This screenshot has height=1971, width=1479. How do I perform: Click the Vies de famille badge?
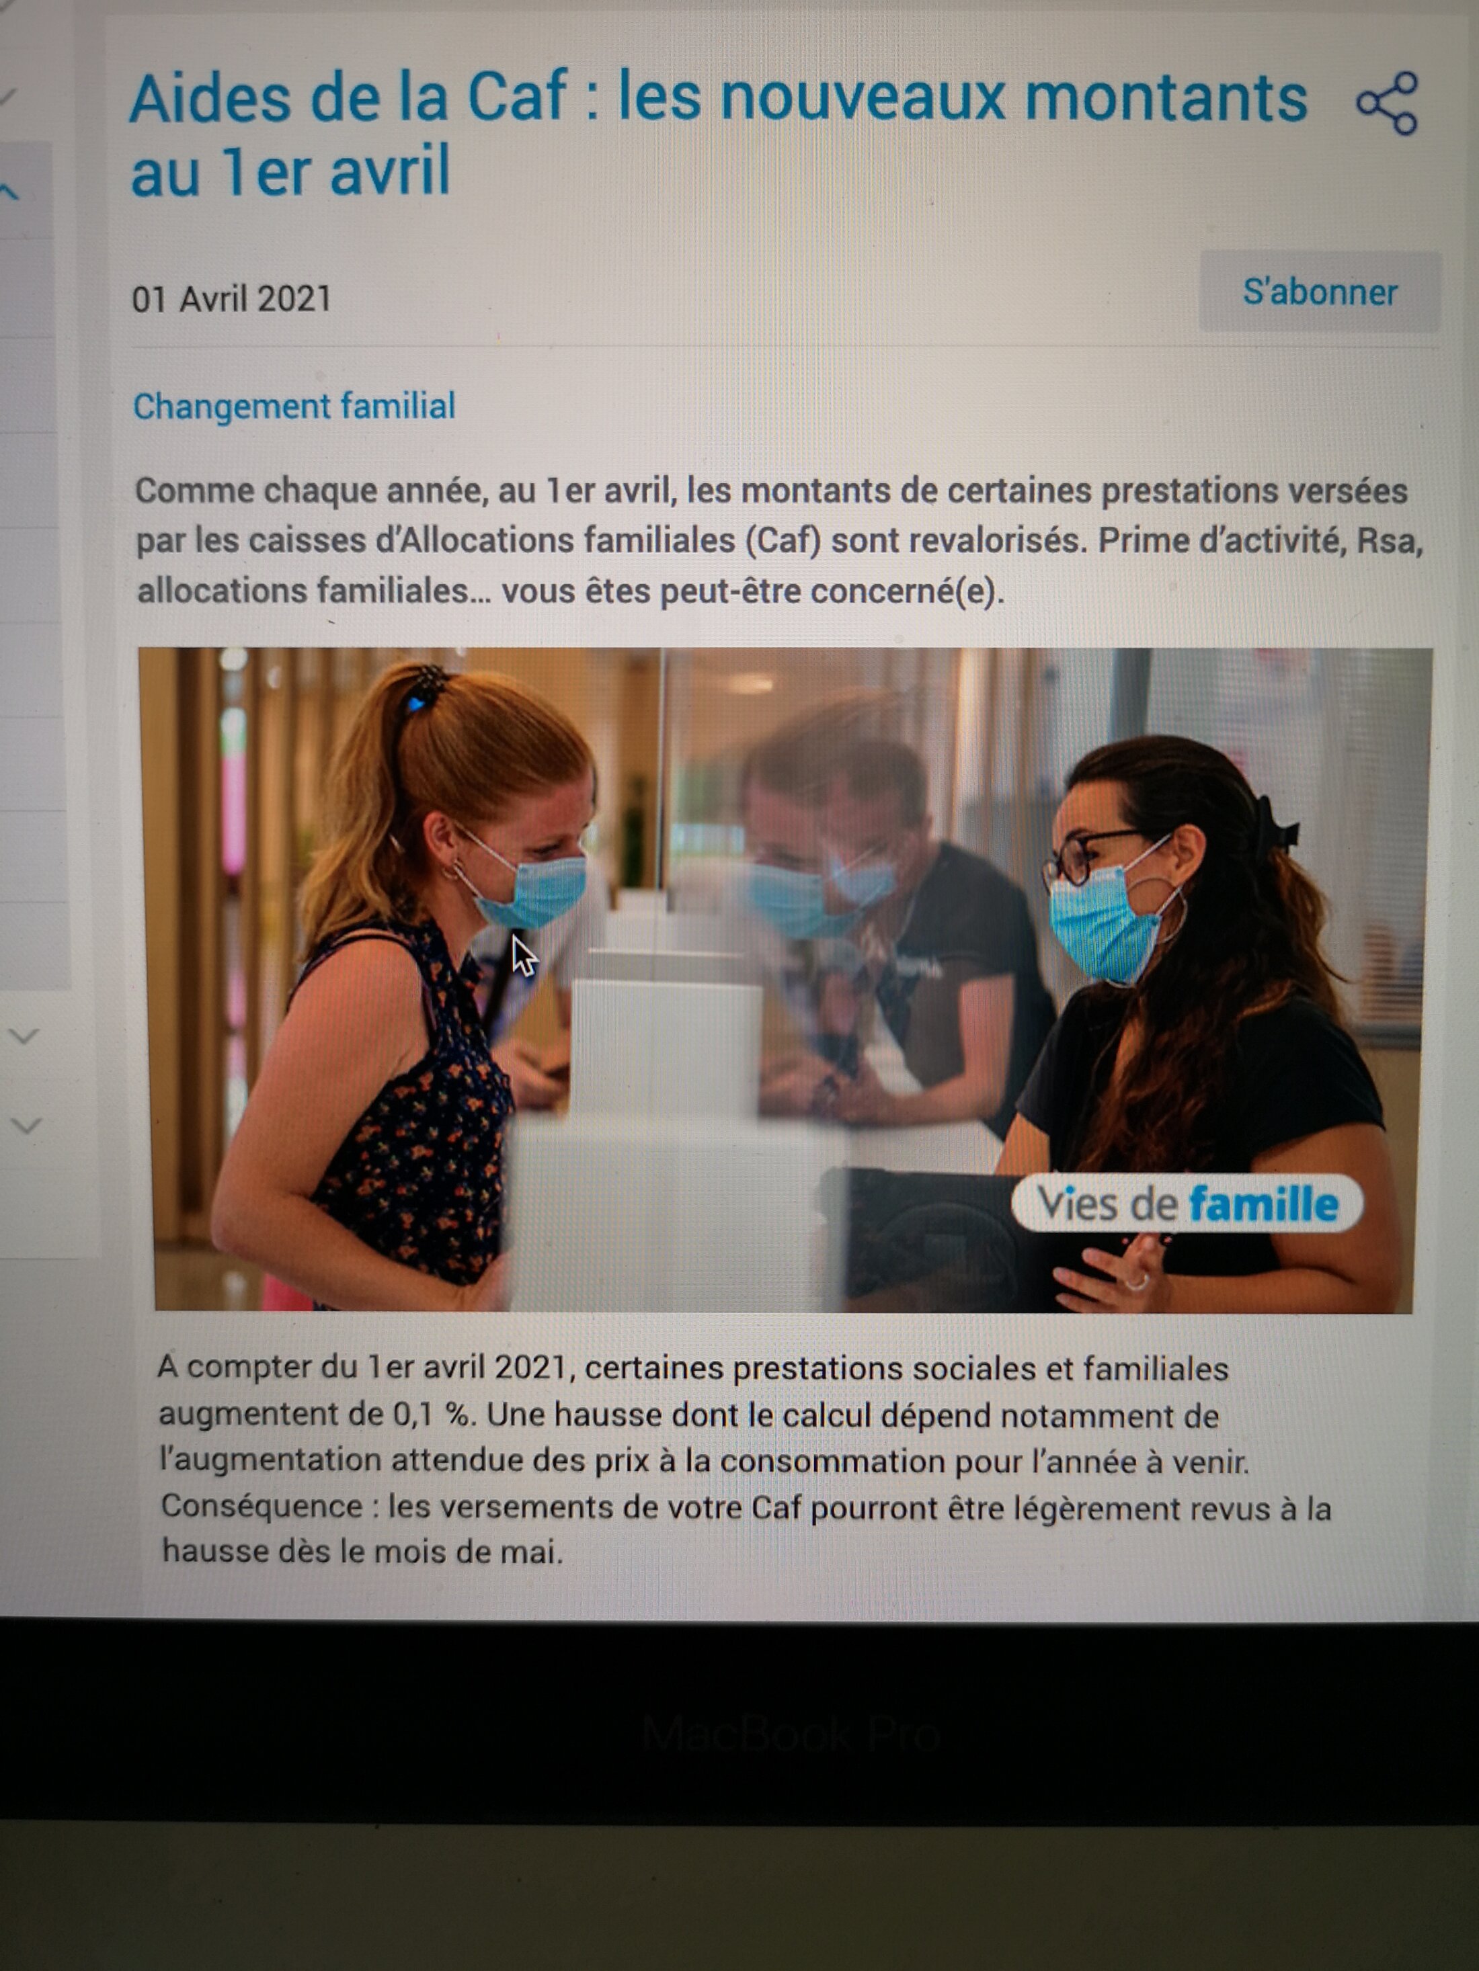pyautogui.click(x=1187, y=1204)
